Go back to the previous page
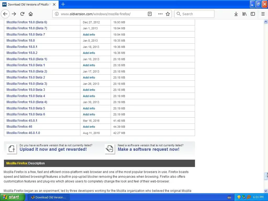The width and height of the screenshot is (268, 201). pyautogui.click(x=5, y=14)
